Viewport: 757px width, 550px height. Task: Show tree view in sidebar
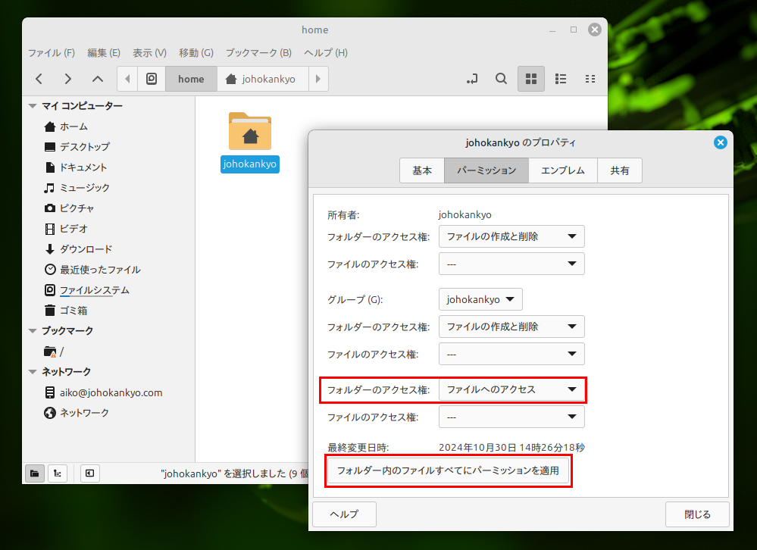[58, 473]
